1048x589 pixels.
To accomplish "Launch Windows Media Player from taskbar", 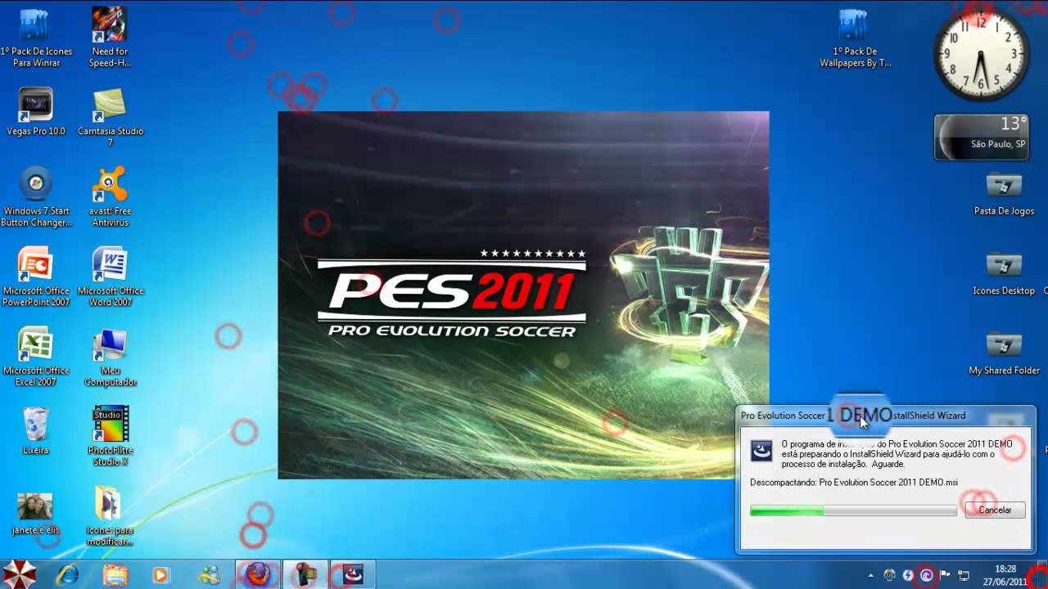I will [x=161, y=574].
